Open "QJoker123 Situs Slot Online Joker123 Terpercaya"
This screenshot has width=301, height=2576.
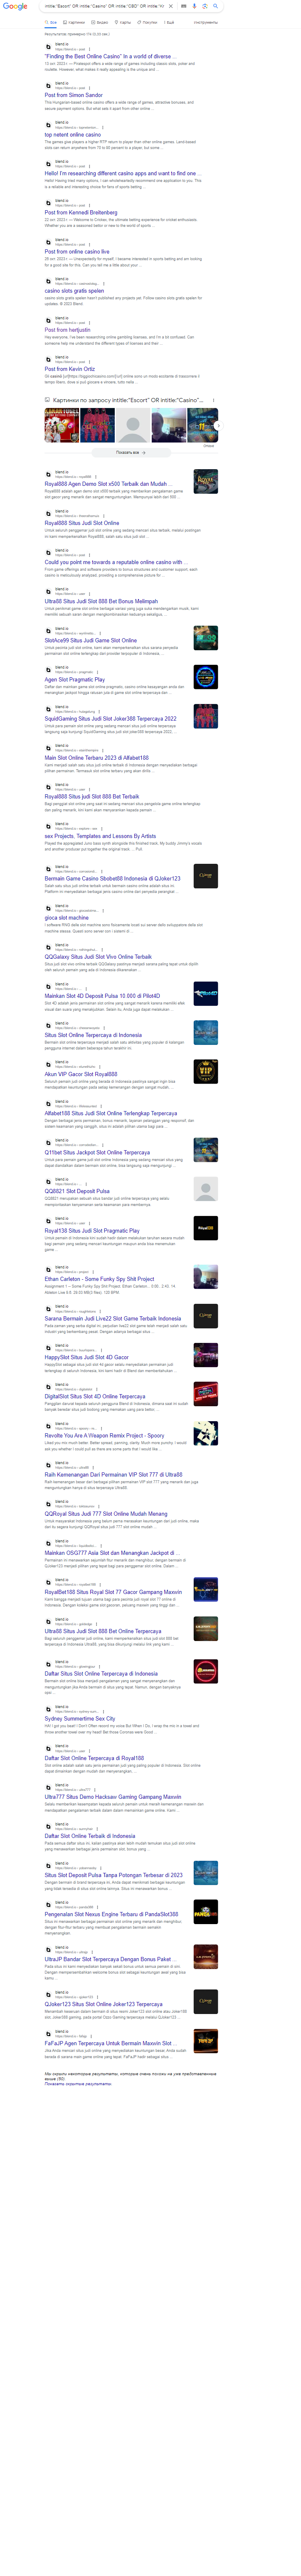[x=103, y=2004]
